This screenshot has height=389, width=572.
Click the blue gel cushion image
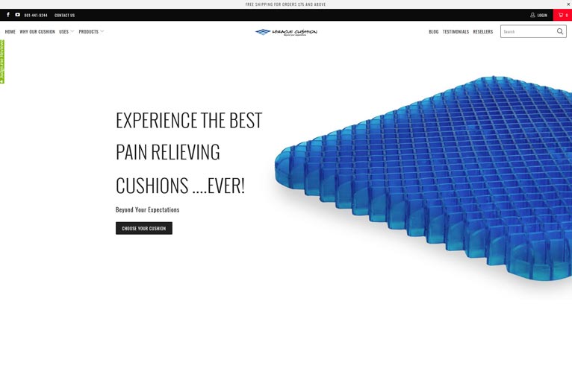[x=423, y=178]
